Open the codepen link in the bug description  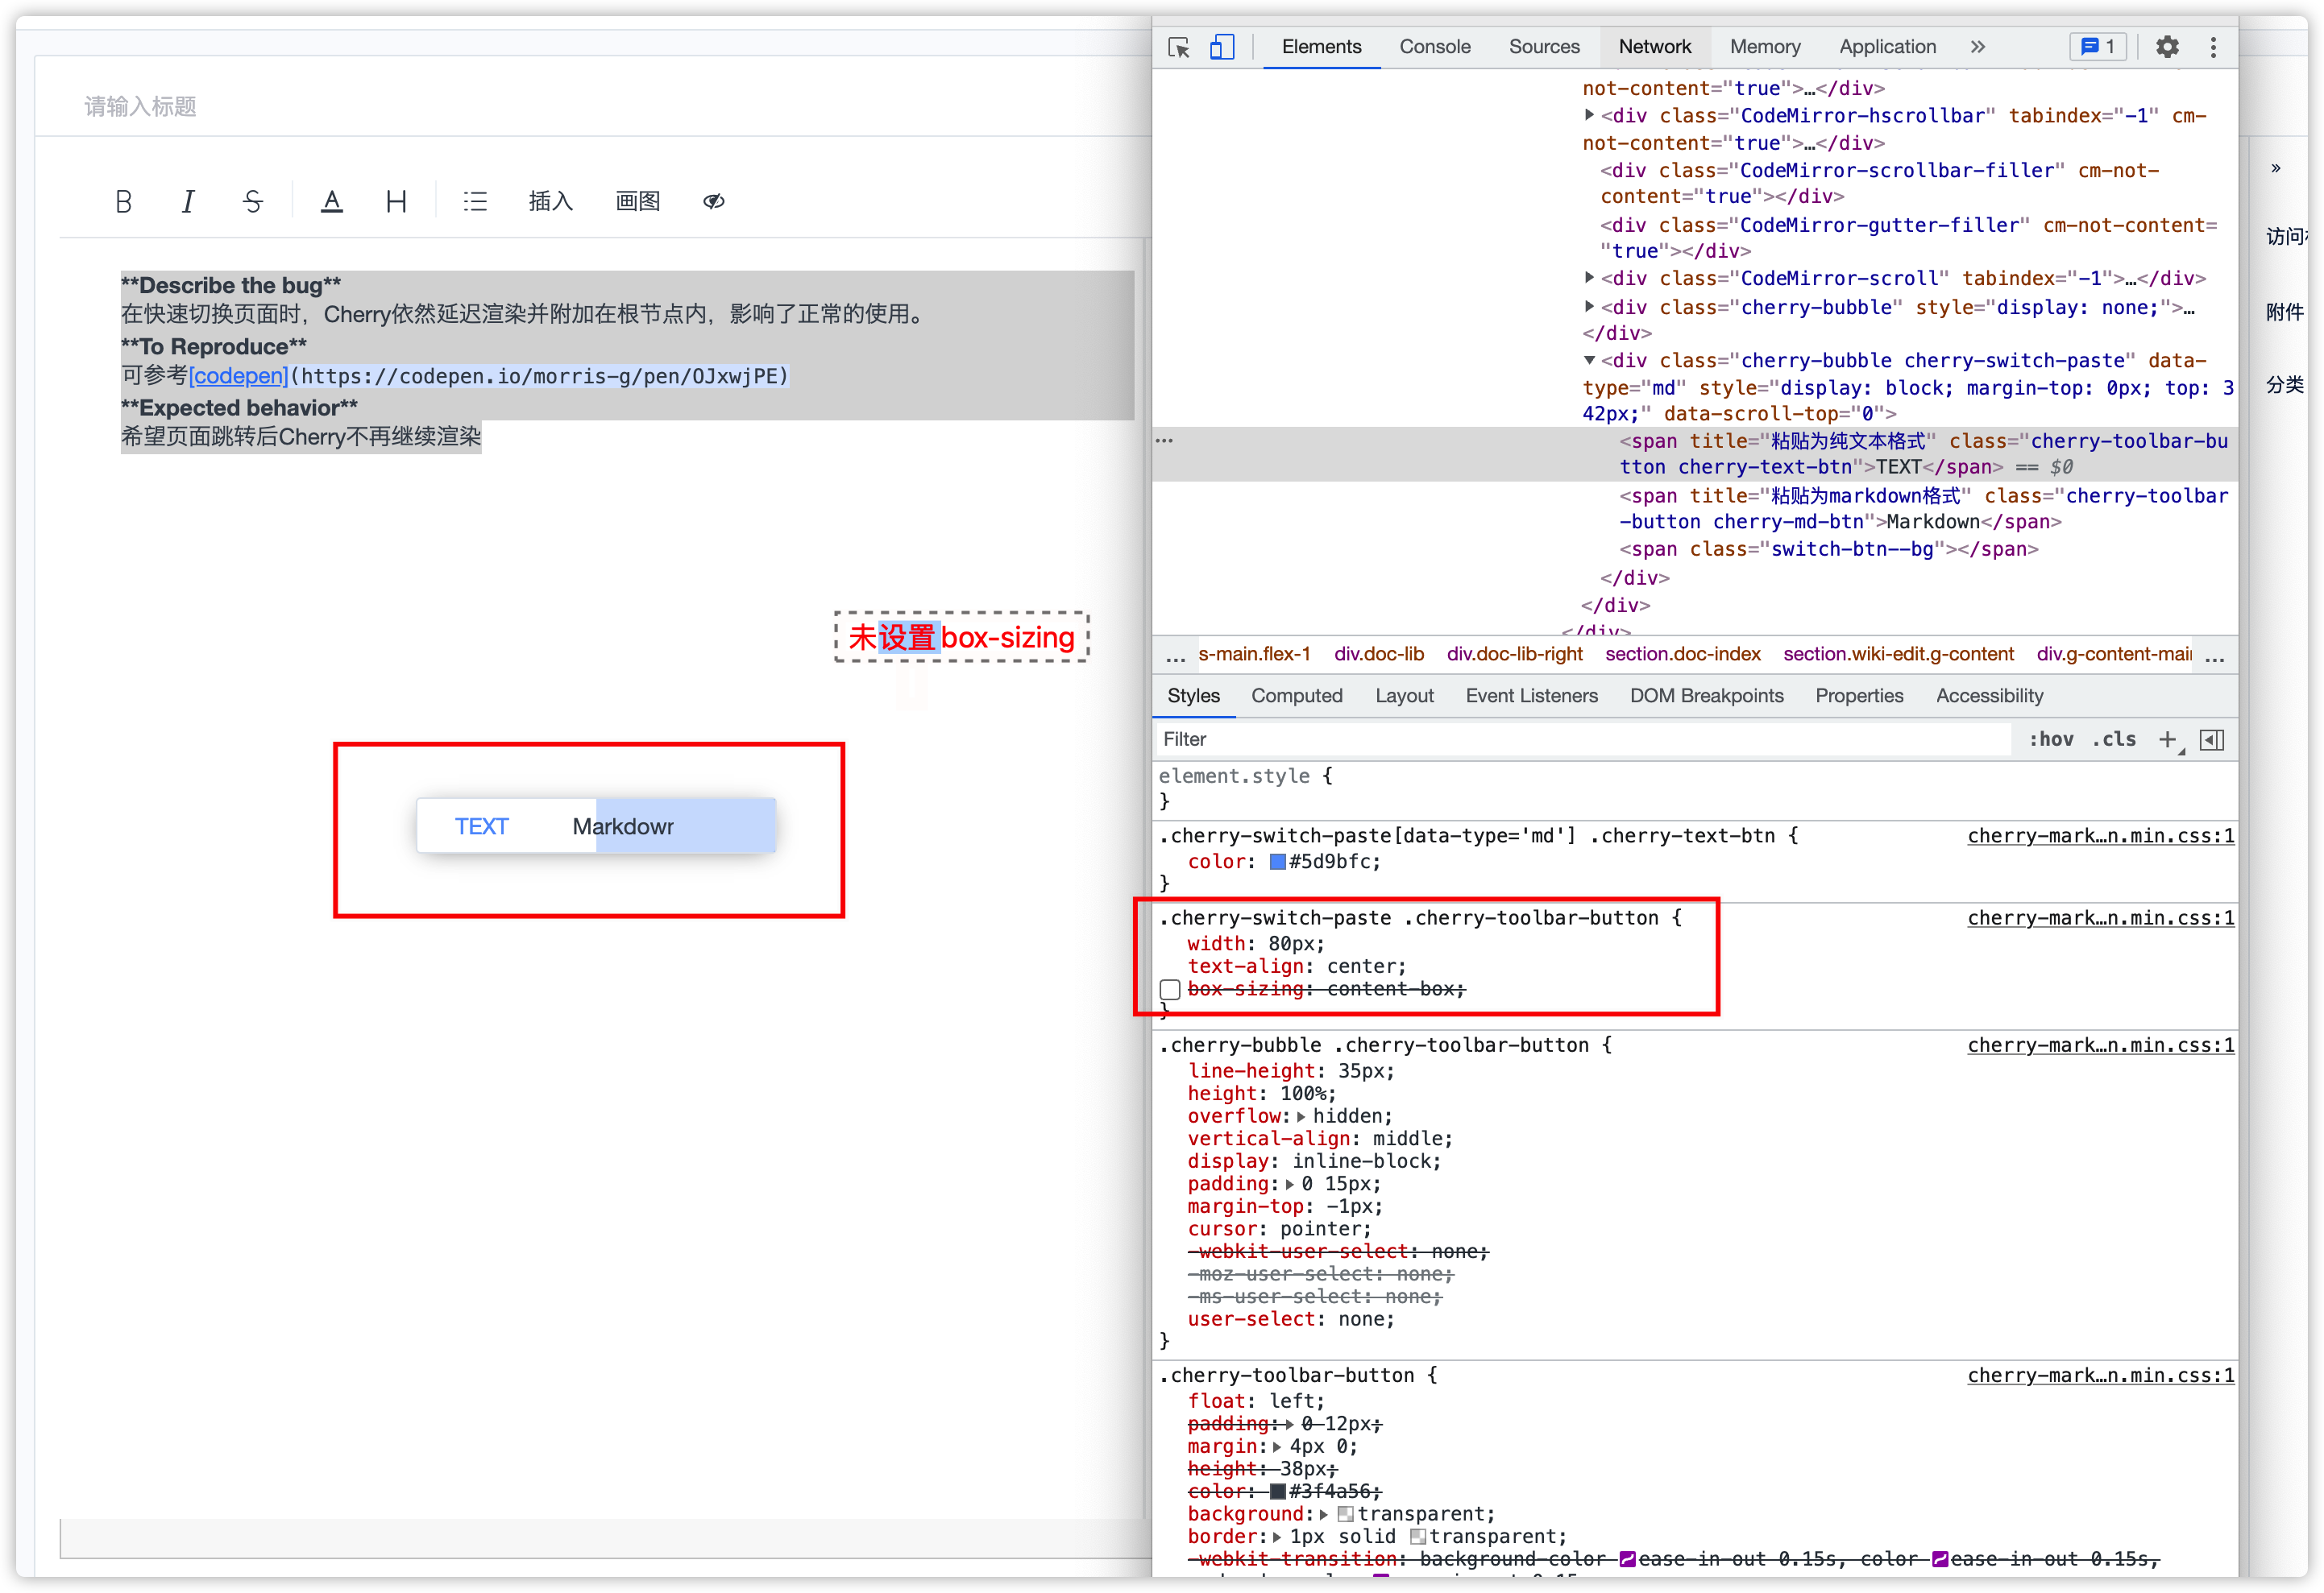tap(238, 376)
